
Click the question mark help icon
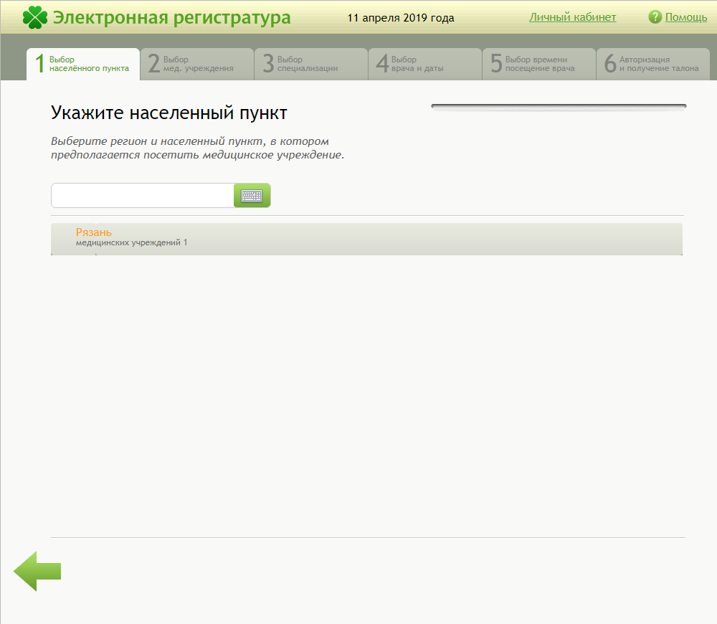[655, 17]
